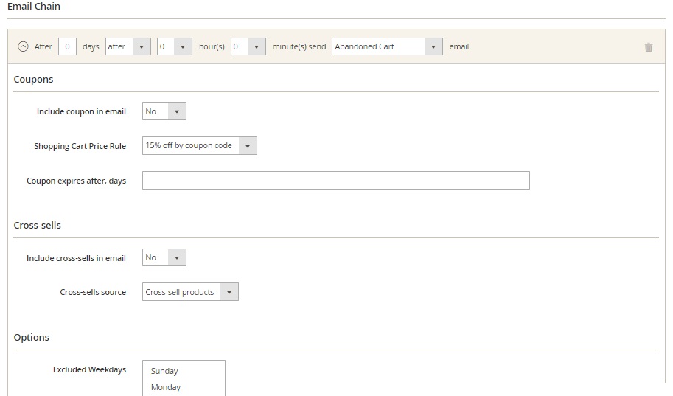Click the Email Chain title
Screen dimensions: 673x396
click(x=34, y=7)
